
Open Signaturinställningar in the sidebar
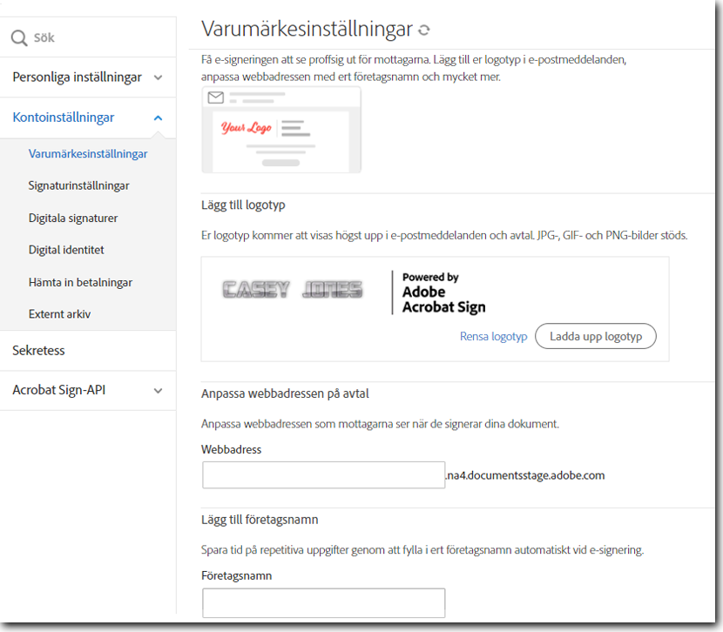79,185
